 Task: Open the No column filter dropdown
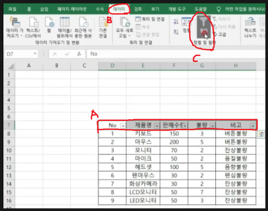pyautogui.click(x=123, y=126)
